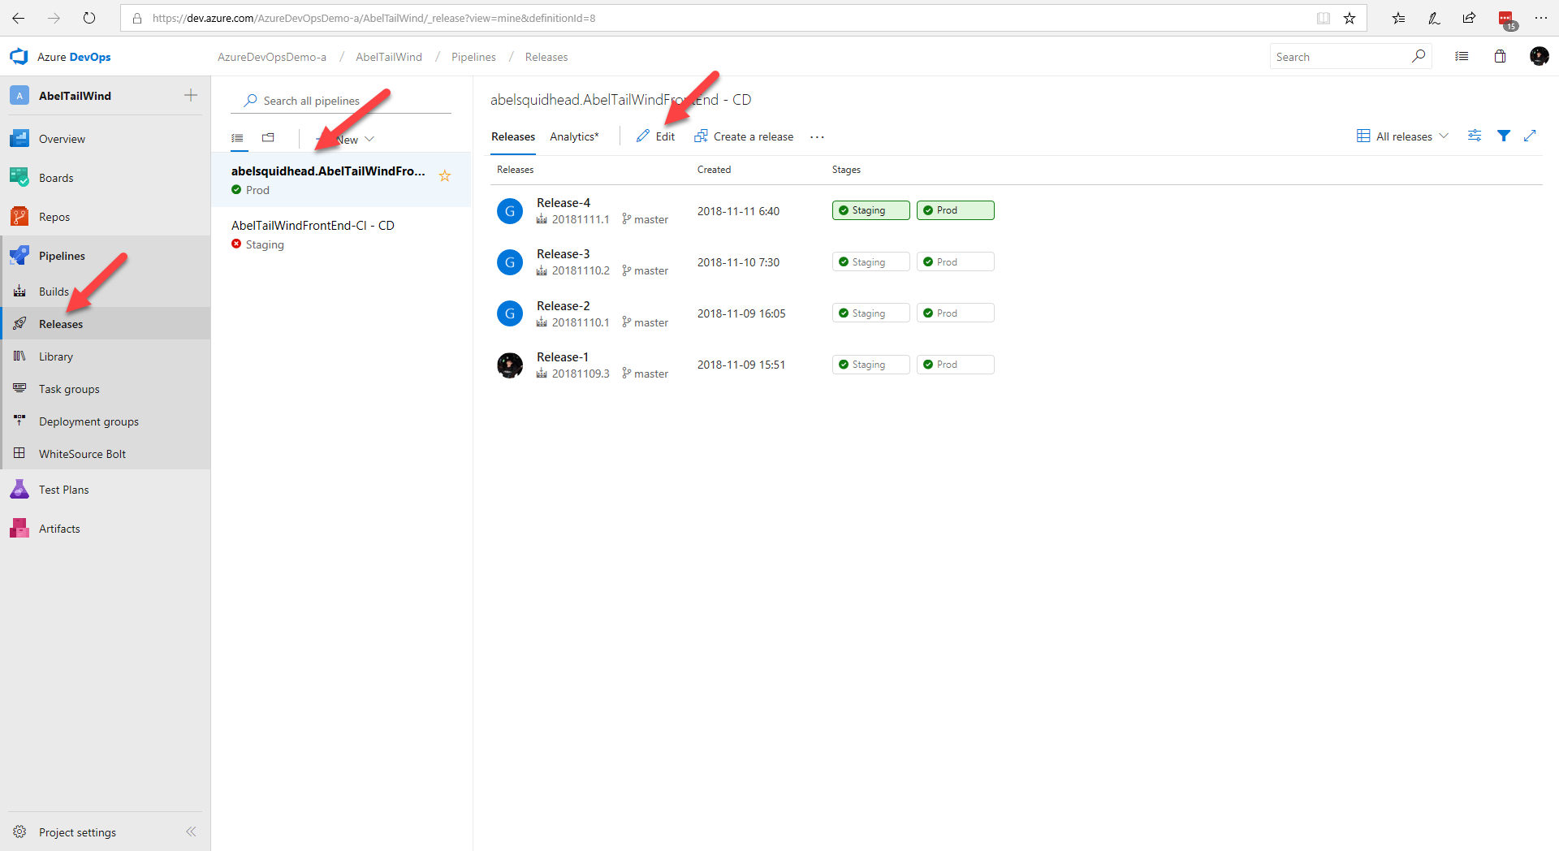Click Create a release button
The image size is (1559, 851).
coord(744,136)
